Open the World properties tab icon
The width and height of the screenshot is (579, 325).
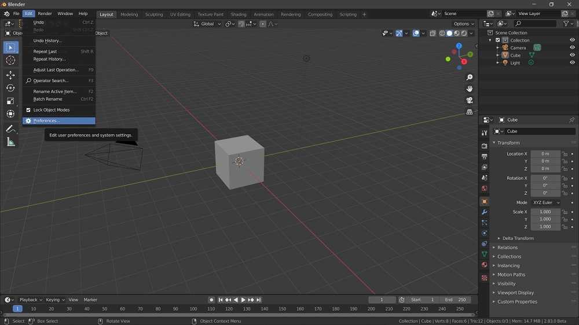(x=484, y=189)
